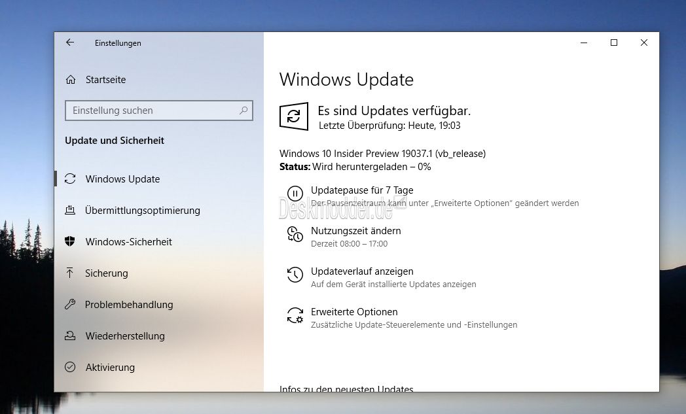This screenshot has width=686, height=414.
Task: Open Nutzungszeit ändern settings
Action: pyautogui.click(x=355, y=231)
